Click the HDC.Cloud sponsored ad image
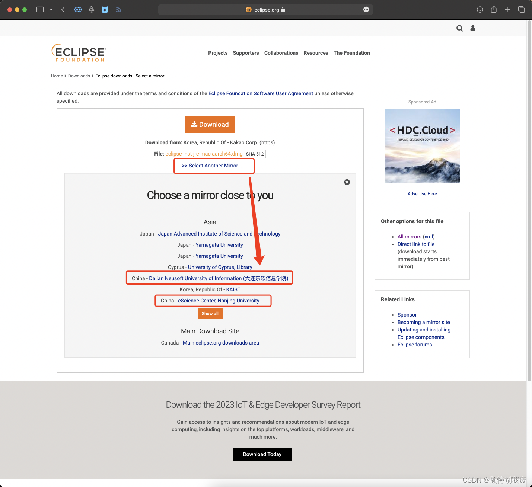This screenshot has width=532, height=487. [423, 146]
